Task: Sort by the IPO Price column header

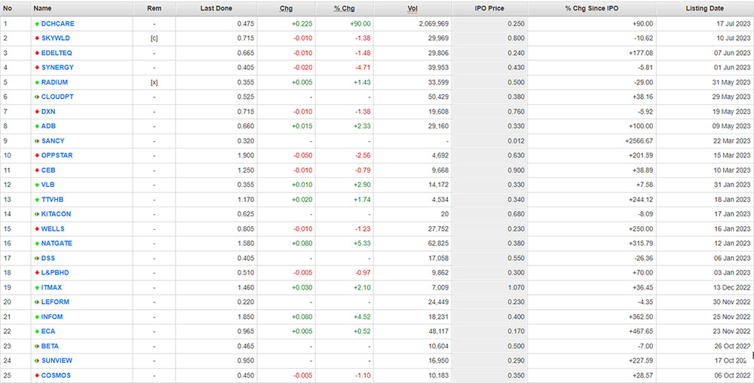Action: (489, 8)
